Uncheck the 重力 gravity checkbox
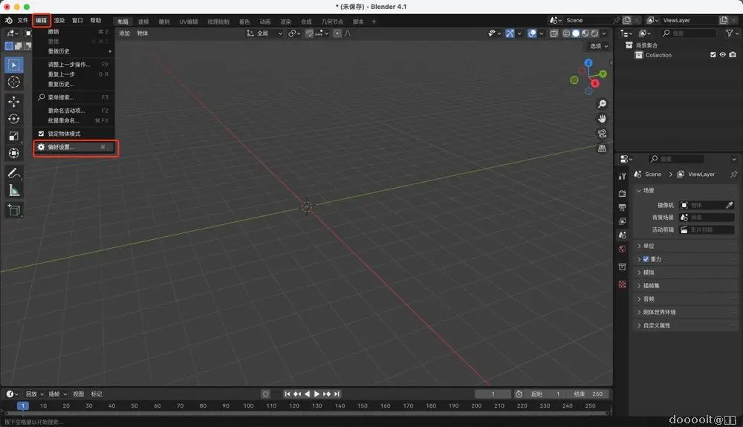This screenshot has height=427, width=743. (x=646, y=259)
